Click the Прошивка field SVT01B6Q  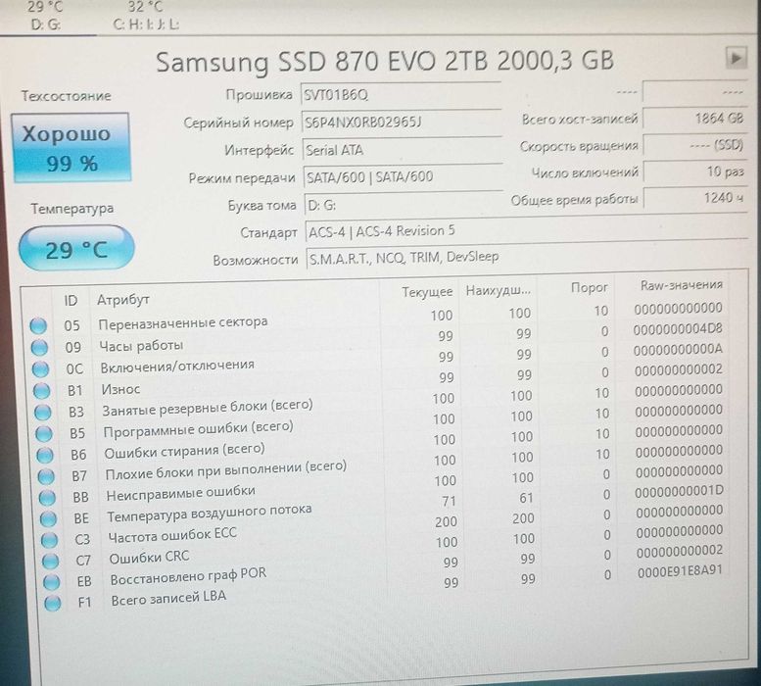(401, 95)
